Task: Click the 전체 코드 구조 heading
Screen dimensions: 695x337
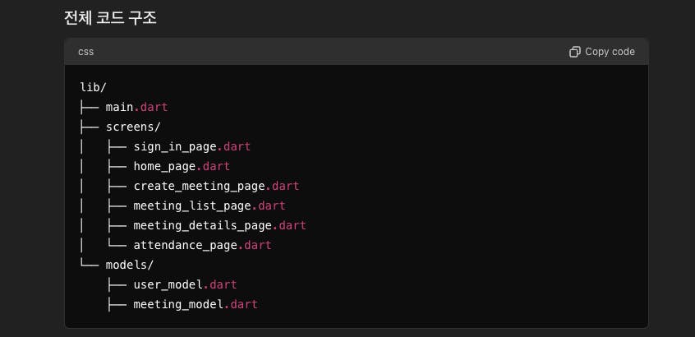Action: [x=110, y=16]
